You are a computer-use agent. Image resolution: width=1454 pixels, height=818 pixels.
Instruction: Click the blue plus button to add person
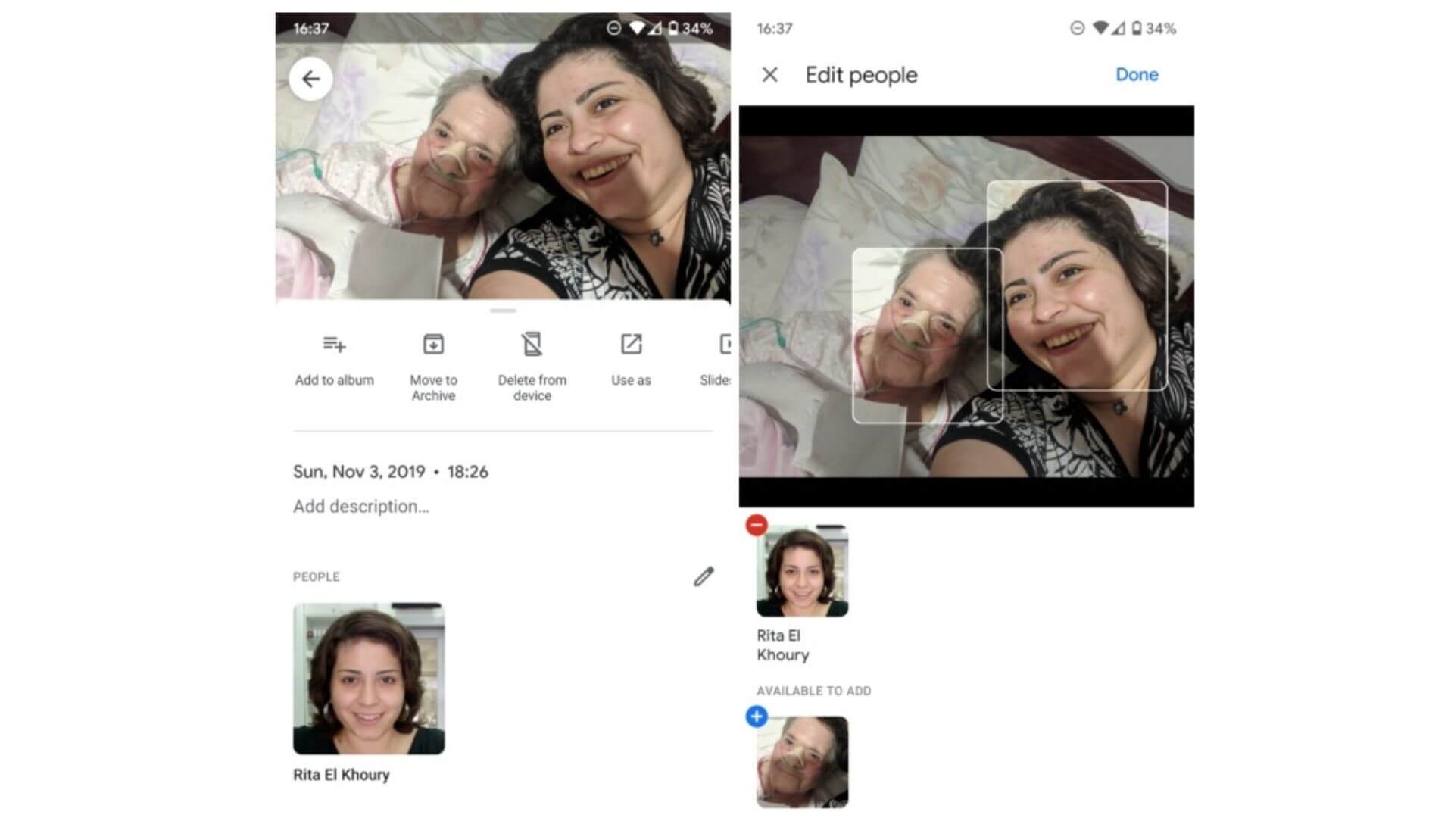pyautogui.click(x=756, y=716)
